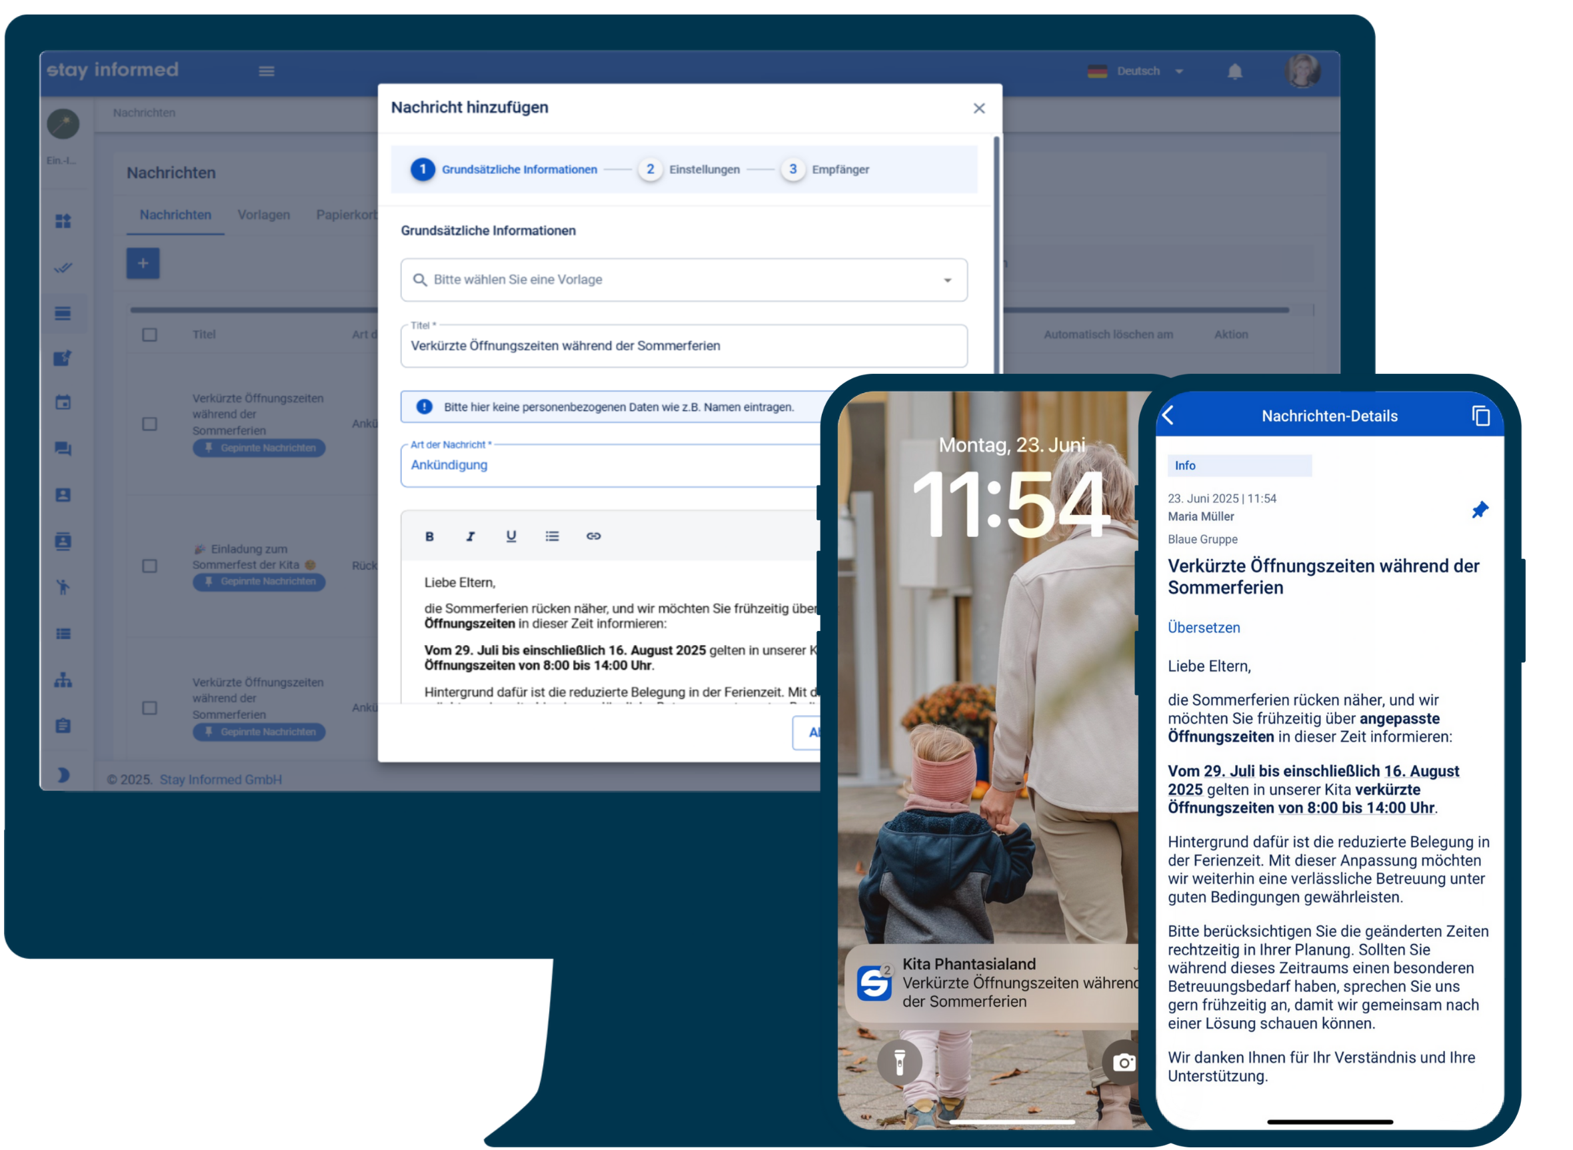The width and height of the screenshot is (1573, 1150).
Task: Open the double-checkmark icon in sidebar
Action: click(63, 267)
